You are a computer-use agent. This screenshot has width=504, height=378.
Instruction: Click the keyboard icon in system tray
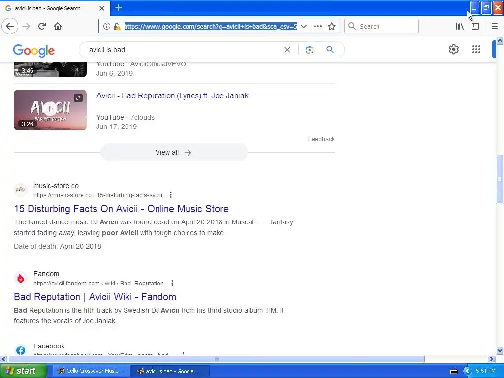click(453, 371)
